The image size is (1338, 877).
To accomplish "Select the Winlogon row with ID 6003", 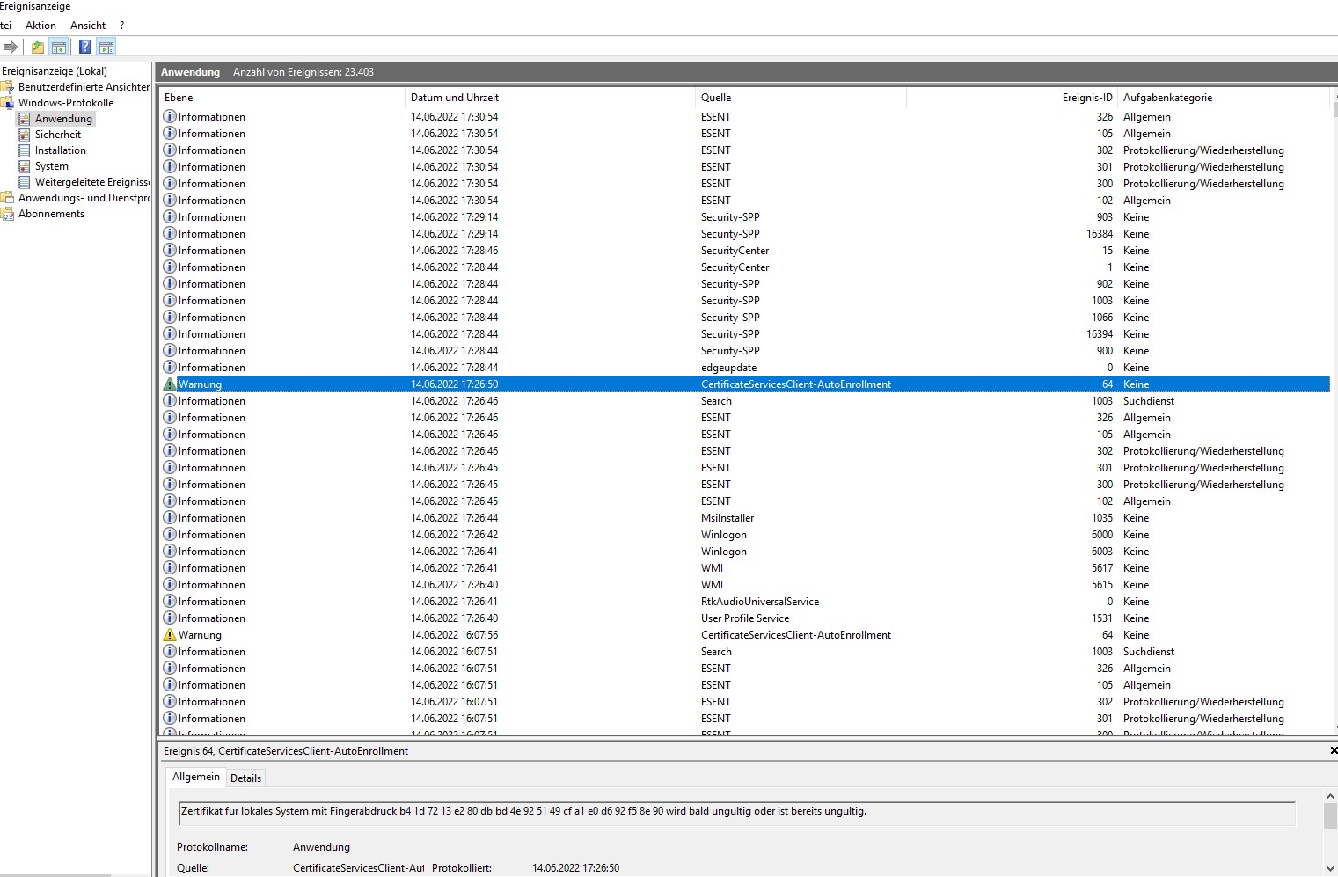I will (746, 552).
